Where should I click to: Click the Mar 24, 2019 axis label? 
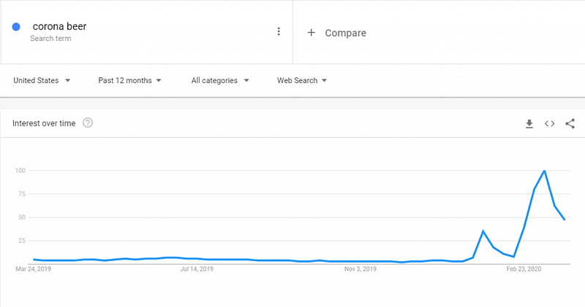click(x=34, y=269)
